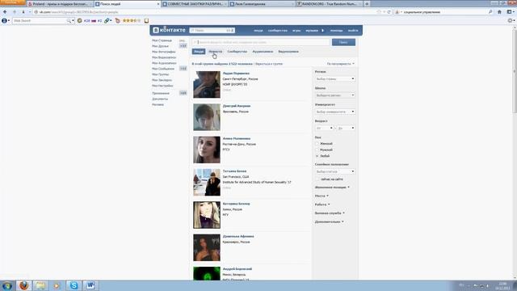
Task: Select the Люди search tab
Action: pos(199,52)
